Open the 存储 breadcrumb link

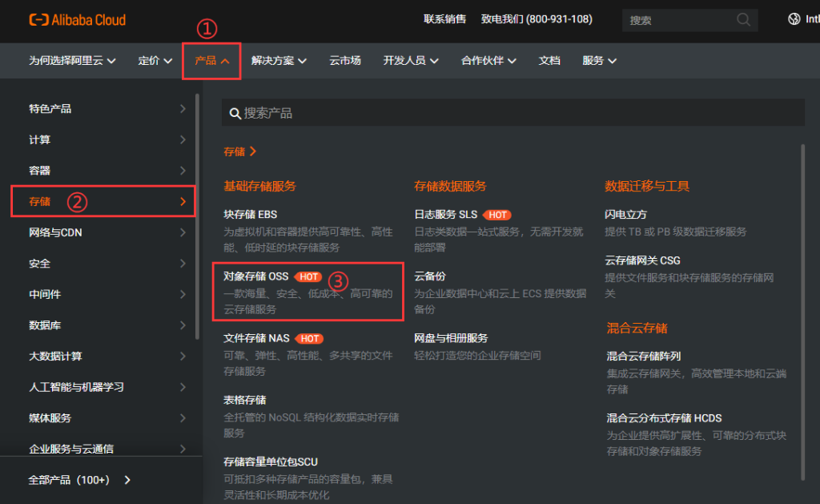[x=239, y=151]
